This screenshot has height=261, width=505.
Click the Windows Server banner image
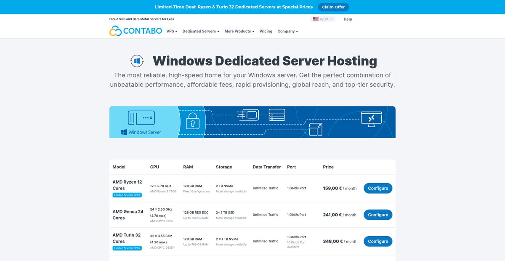coord(252,122)
